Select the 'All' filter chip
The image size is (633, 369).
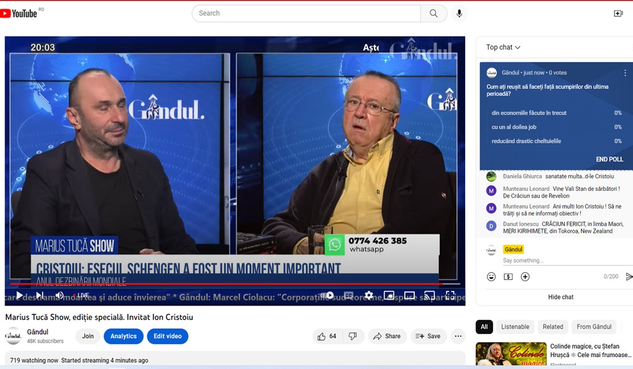click(x=484, y=327)
